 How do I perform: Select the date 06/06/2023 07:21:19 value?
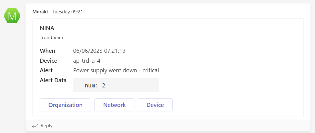click(99, 51)
